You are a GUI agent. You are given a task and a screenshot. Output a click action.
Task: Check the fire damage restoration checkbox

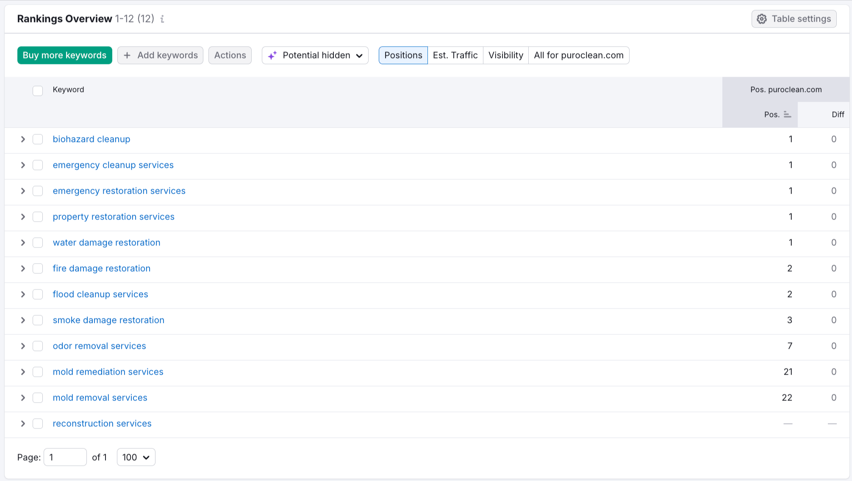(x=38, y=269)
